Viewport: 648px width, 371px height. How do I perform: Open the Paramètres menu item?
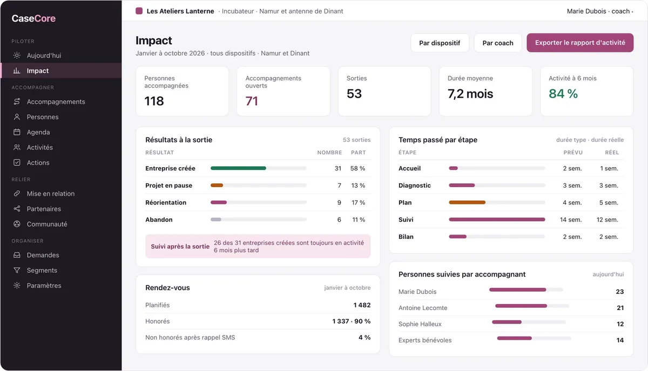click(x=61, y=285)
